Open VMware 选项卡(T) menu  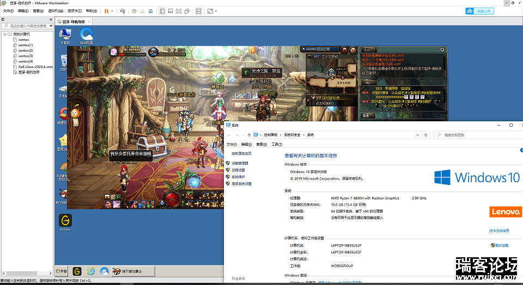click(x=75, y=11)
